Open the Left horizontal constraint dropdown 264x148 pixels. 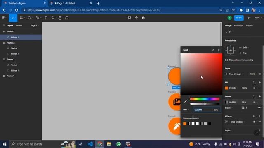pyautogui.click(x=246, y=48)
